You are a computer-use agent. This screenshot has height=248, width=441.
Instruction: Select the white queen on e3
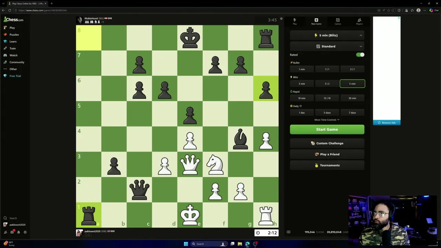click(x=190, y=164)
